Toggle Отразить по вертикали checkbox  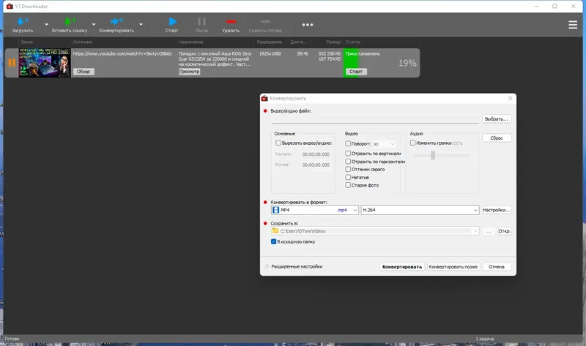[x=348, y=153]
